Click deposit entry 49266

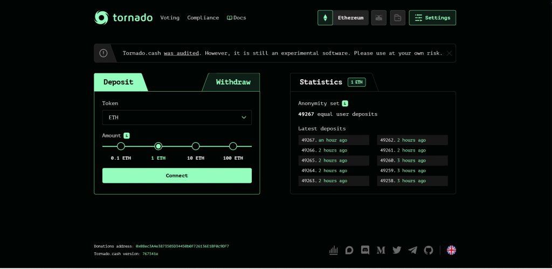334,150
